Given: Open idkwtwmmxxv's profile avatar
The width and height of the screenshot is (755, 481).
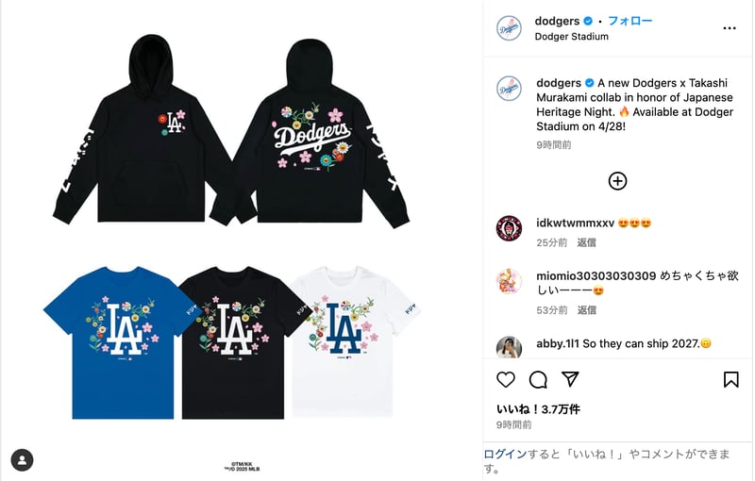Looking at the screenshot, I should 509,228.
